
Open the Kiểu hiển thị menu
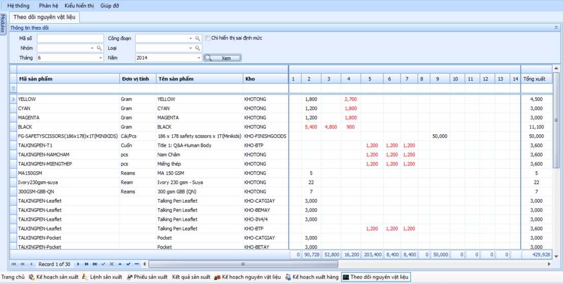[x=79, y=6]
